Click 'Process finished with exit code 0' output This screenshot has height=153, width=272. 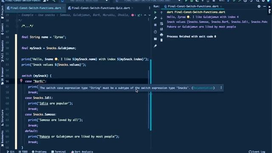click(x=191, y=37)
